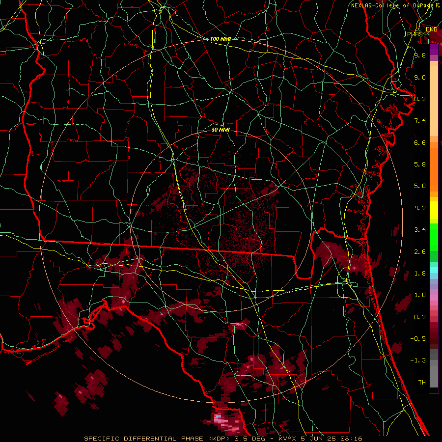The height and width of the screenshot is (442, 442).
Task: Click the 9.0 value on color scale
Action: click(x=420, y=77)
